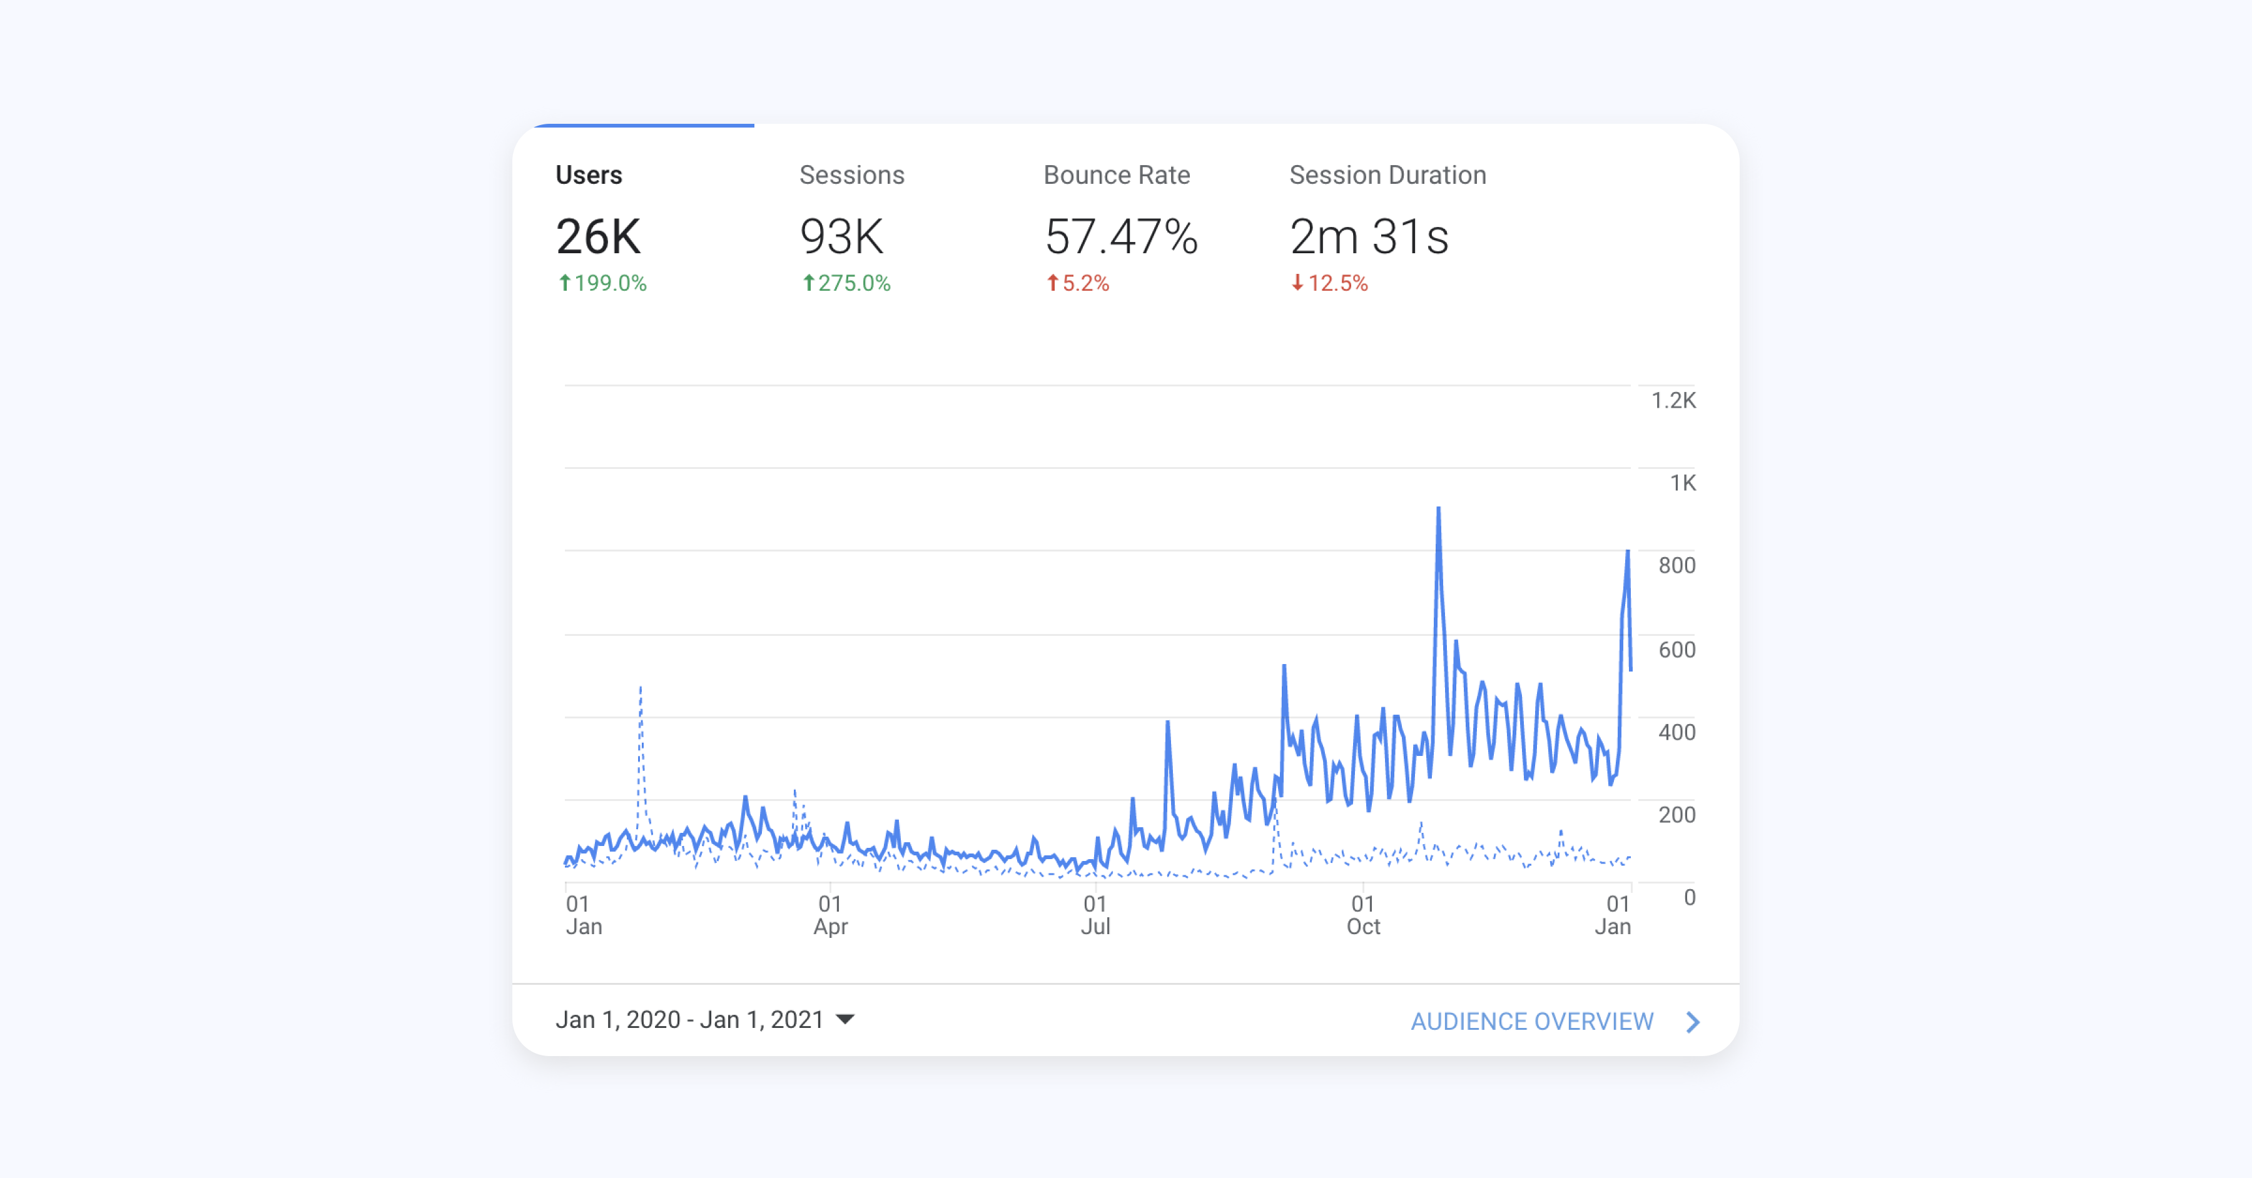
Task: Click the 01 Oct x-axis label
Action: (1363, 915)
